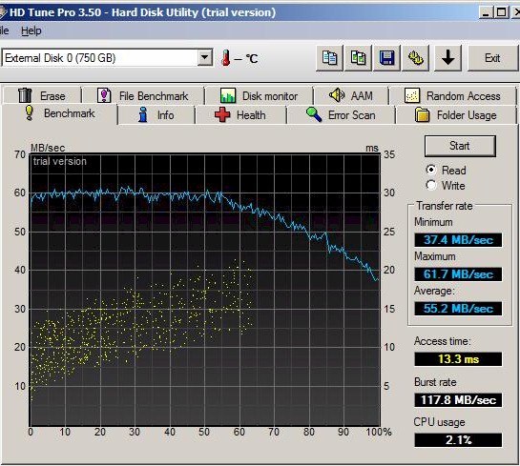
Task: Open the Disk monitor tab
Action: coord(259,95)
